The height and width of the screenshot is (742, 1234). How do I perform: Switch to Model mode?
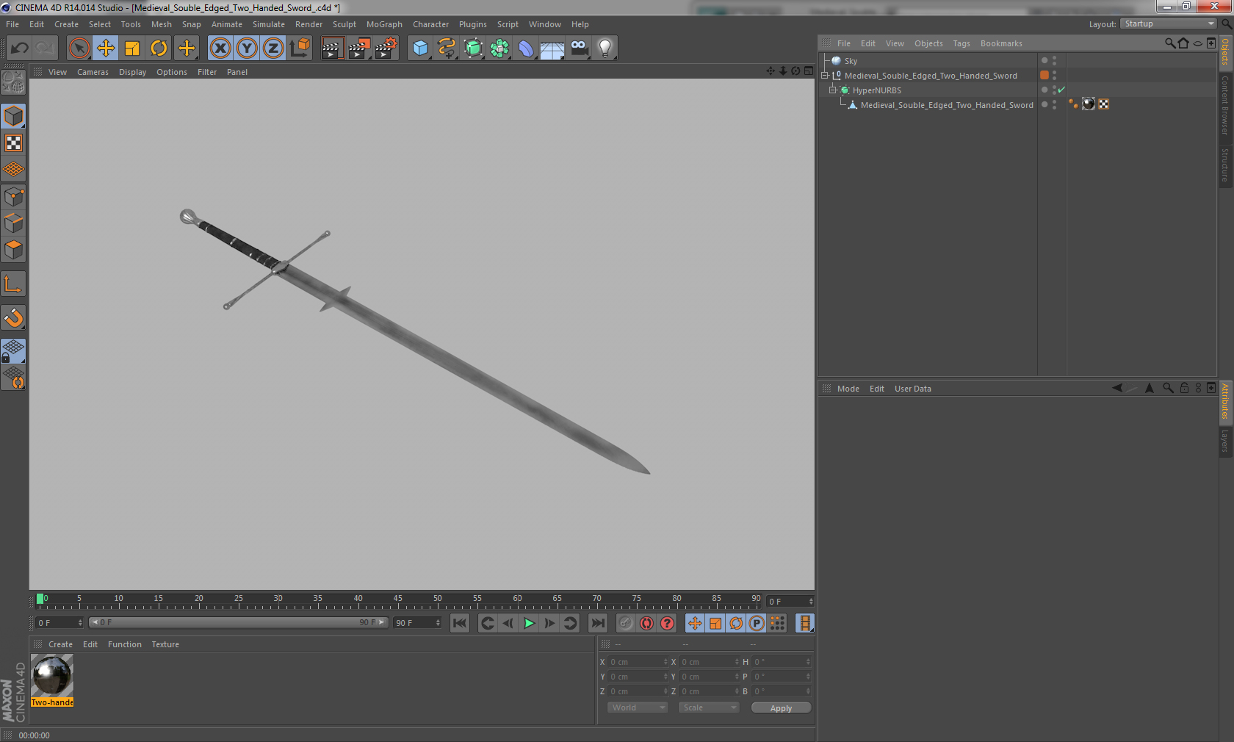(13, 116)
